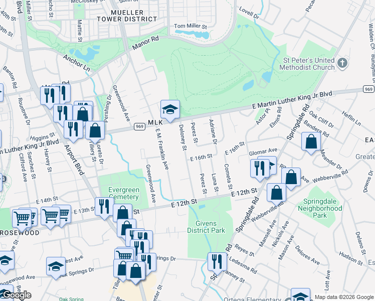Click the school marker near Oak Springs Dr
The width and height of the screenshot is (375, 301).
pos(56,267)
